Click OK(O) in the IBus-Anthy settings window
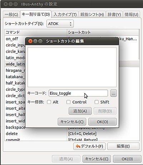The height and width of the screenshot is (165, 143). coord(127,159)
